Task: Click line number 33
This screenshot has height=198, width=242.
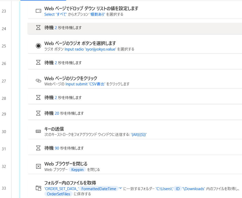Action: (4, 188)
